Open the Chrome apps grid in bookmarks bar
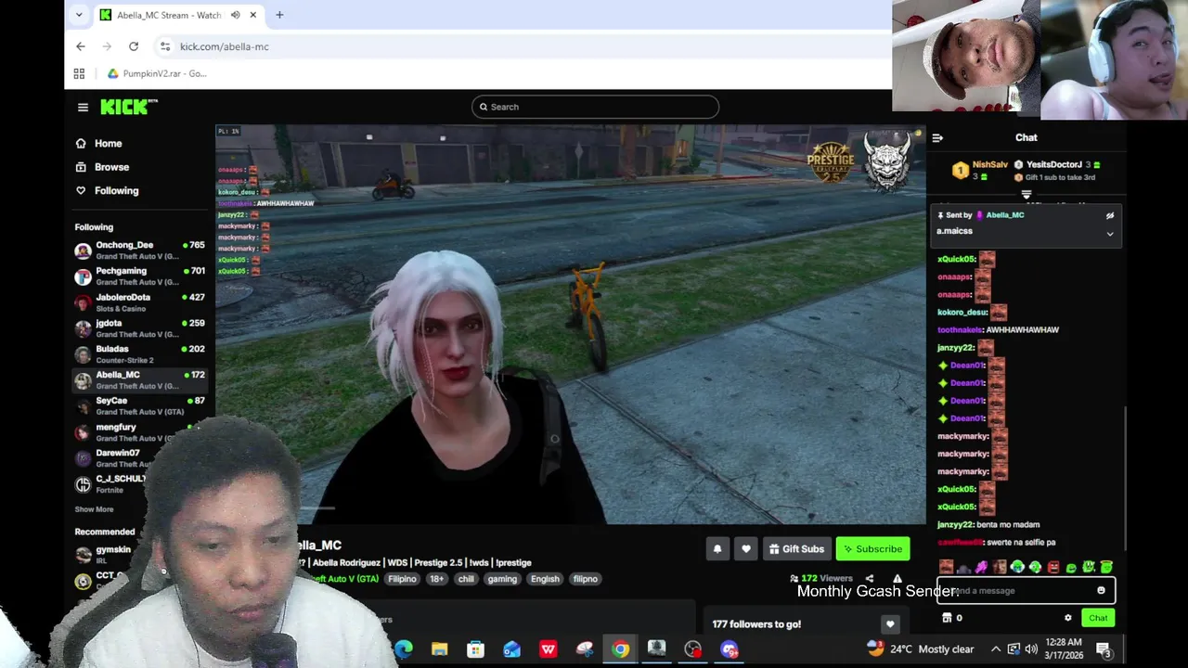The height and width of the screenshot is (668, 1188). tap(79, 73)
